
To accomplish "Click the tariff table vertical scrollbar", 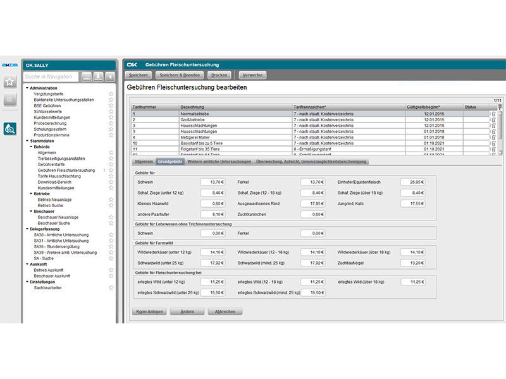I will (x=500, y=126).
